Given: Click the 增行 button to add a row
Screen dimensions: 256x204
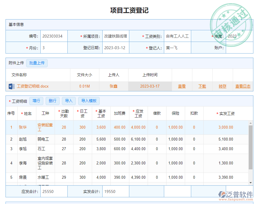Looking at the screenshot, I should point(36,101).
